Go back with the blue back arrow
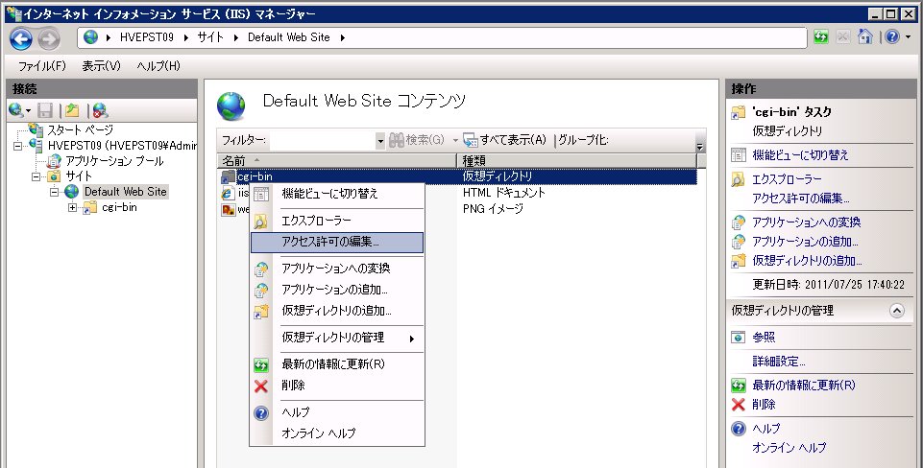 pyautogui.click(x=21, y=38)
